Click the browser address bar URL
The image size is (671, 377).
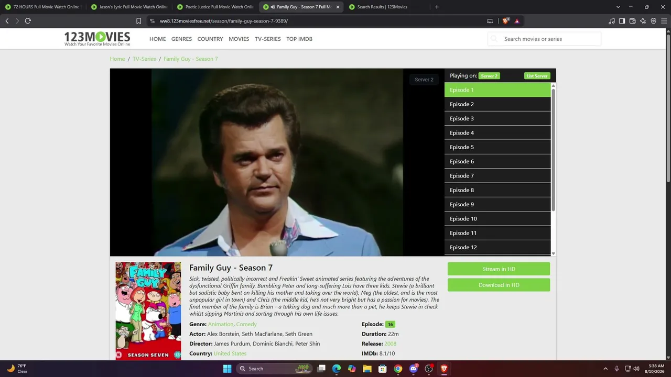coord(224,21)
